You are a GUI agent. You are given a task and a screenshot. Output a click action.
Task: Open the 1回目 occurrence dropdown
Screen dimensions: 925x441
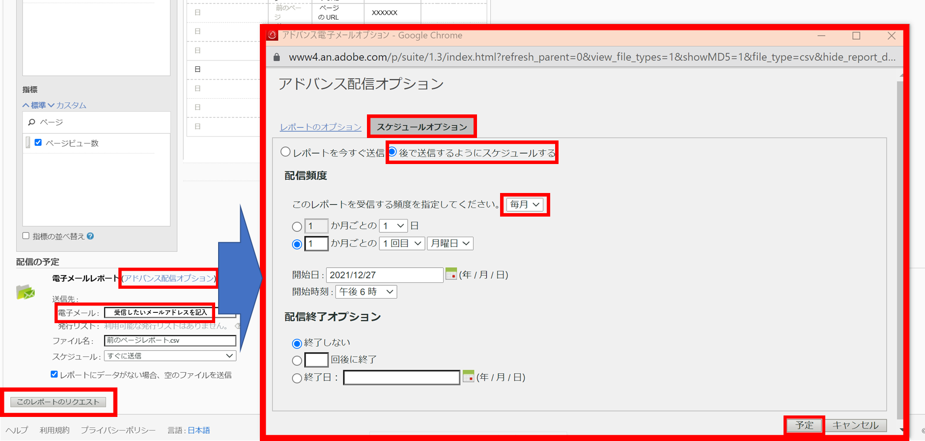point(402,243)
